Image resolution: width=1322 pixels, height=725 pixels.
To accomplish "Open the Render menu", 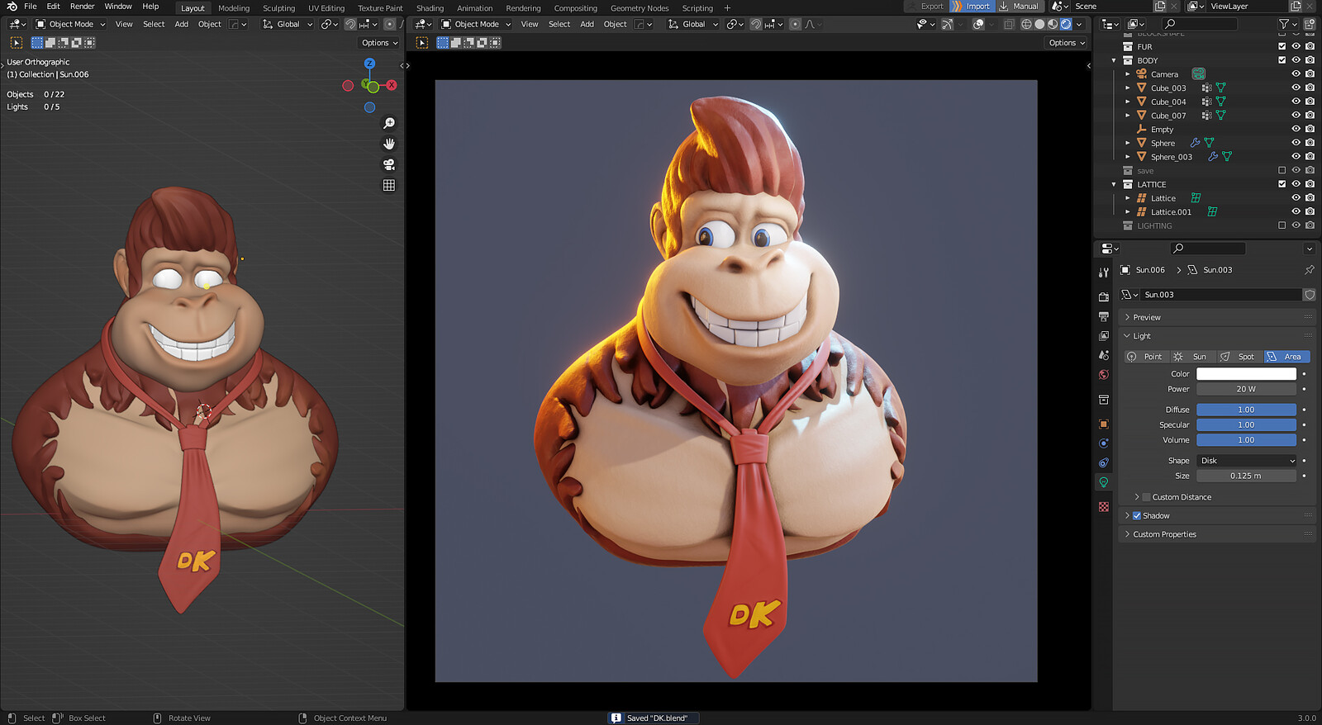I will pyautogui.click(x=82, y=7).
